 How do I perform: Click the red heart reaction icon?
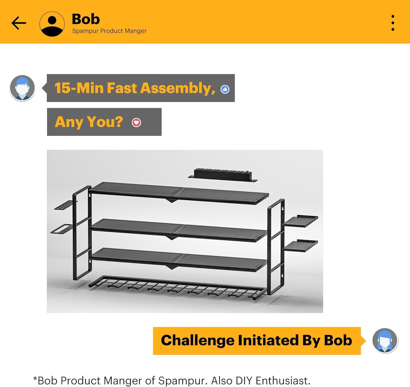pos(136,123)
